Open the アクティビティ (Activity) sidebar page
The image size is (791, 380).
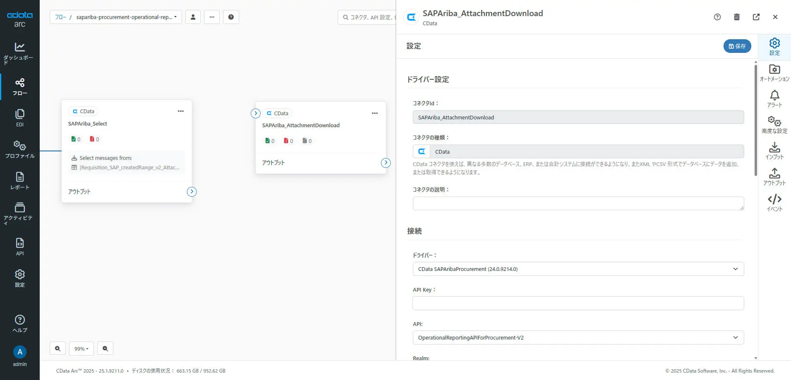click(x=19, y=213)
